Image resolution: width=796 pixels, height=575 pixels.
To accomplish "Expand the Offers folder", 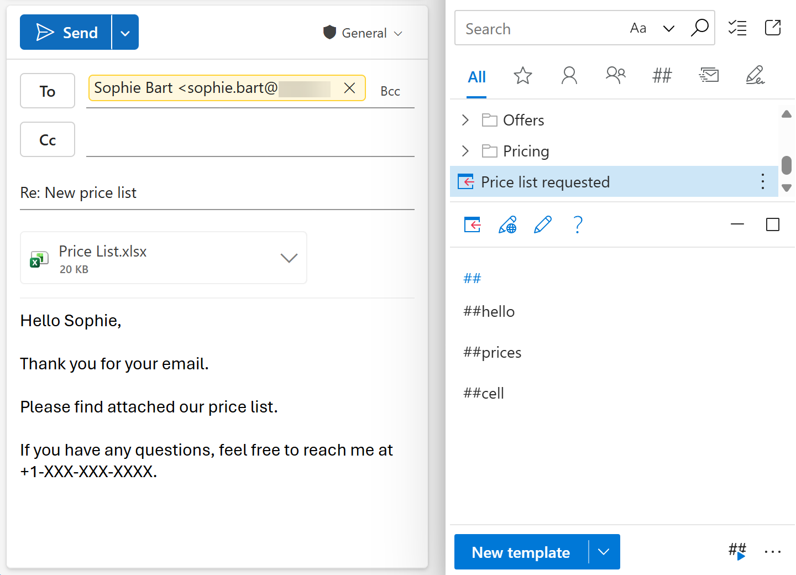I will [x=465, y=119].
